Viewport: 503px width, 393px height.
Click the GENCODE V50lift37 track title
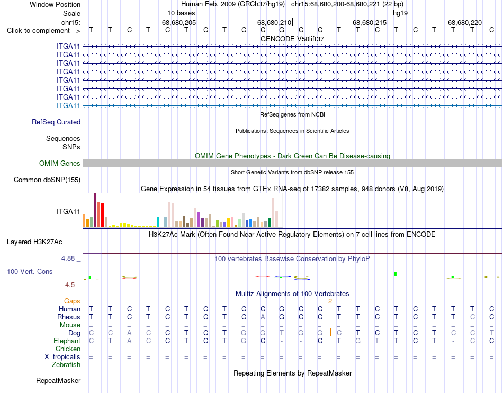292,39
